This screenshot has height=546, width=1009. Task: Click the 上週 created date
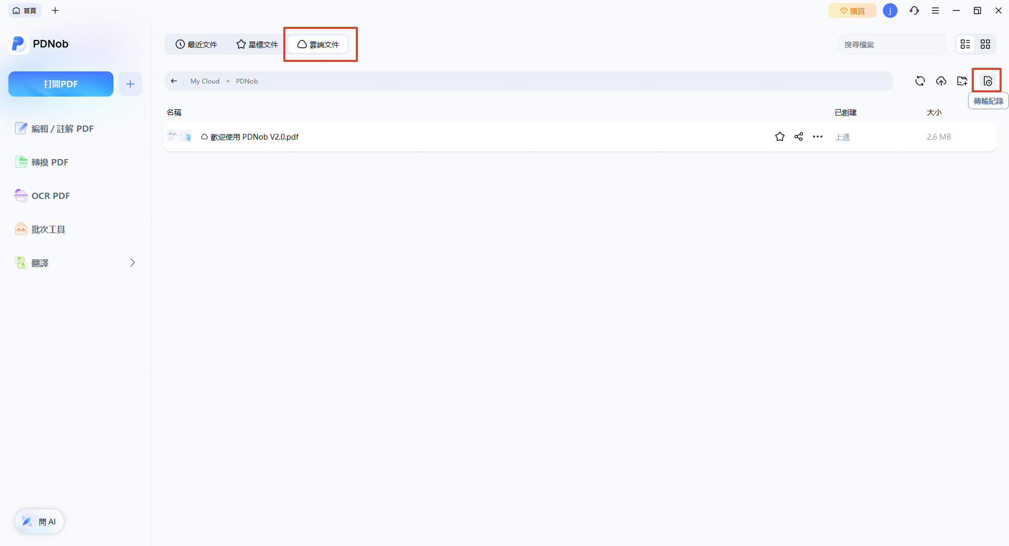[x=842, y=137]
